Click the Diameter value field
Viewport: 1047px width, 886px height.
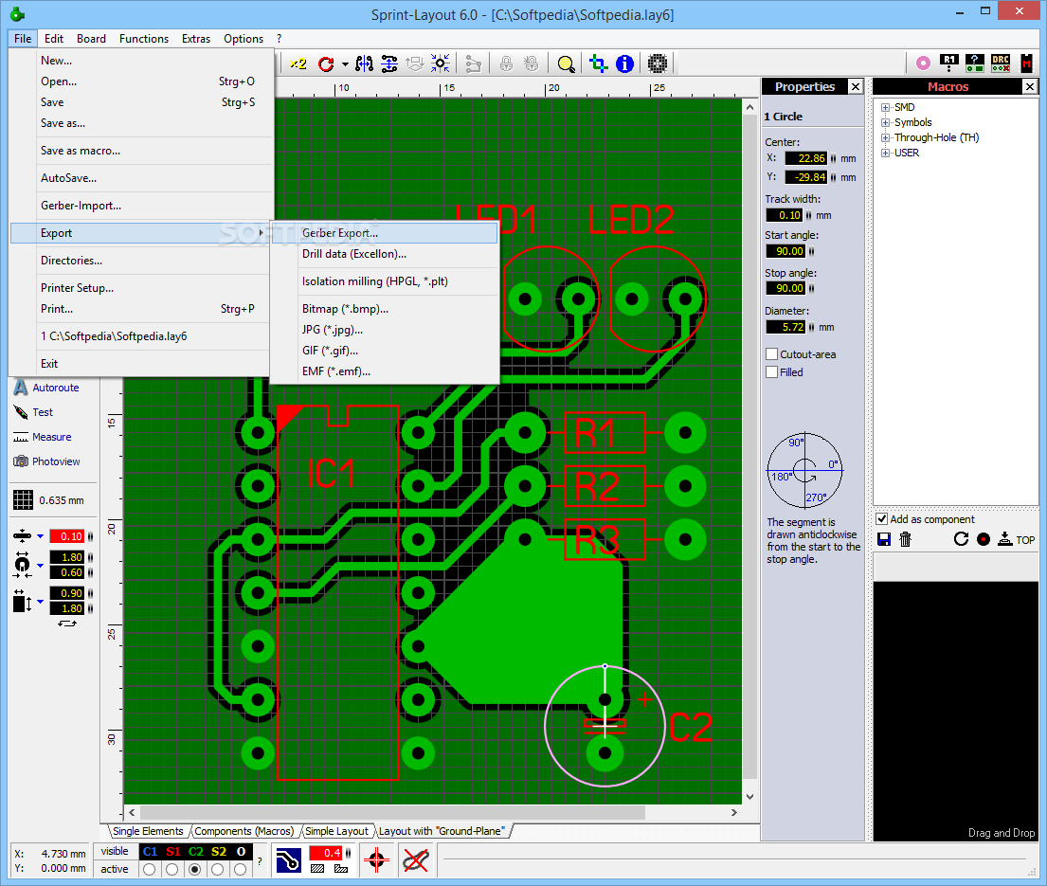click(785, 327)
